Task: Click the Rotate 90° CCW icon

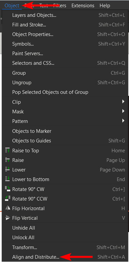Action: pos(8,199)
